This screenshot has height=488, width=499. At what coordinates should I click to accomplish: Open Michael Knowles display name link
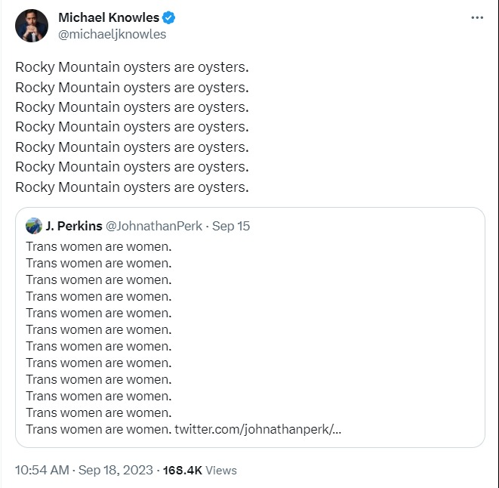pyautogui.click(x=109, y=17)
